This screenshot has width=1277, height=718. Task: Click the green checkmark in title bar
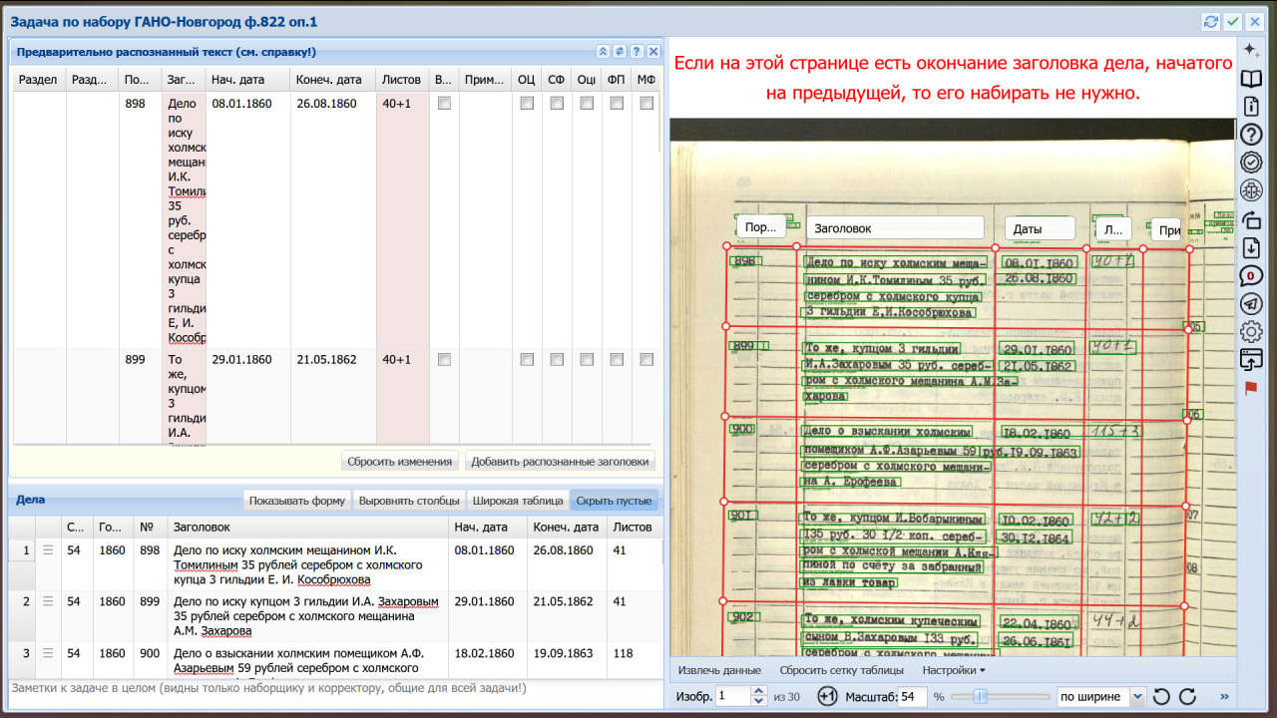(x=1233, y=21)
